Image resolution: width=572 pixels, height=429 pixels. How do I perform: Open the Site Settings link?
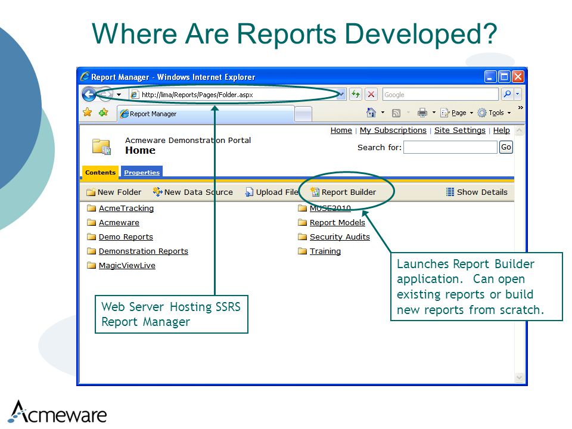pos(459,130)
